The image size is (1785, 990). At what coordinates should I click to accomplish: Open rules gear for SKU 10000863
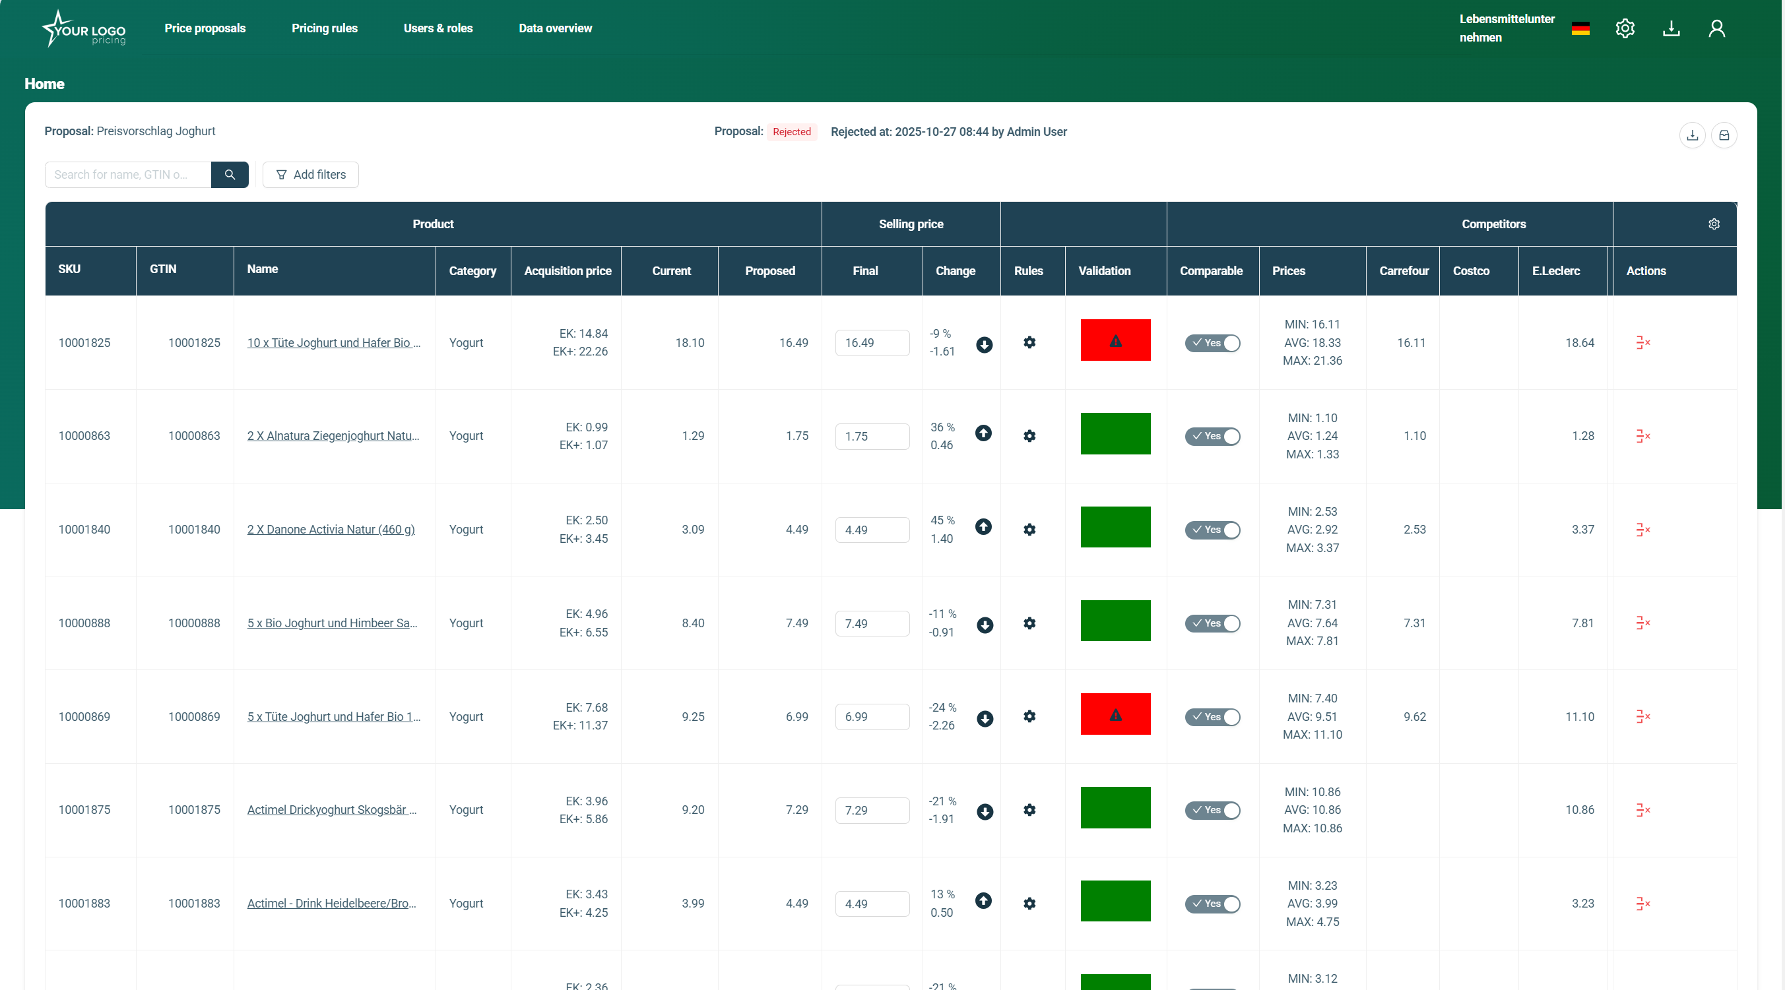1029,436
